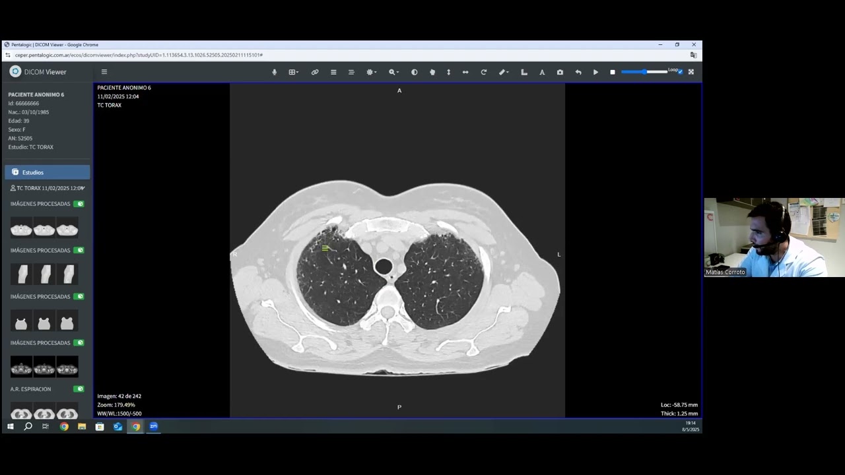Open the Chrome translate page icon

tap(693, 55)
